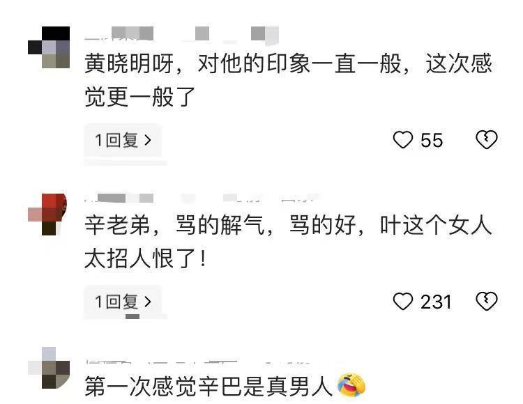
Task: Dislike the Huang Xiaoming comment via broken heart
Action: pos(486,139)
